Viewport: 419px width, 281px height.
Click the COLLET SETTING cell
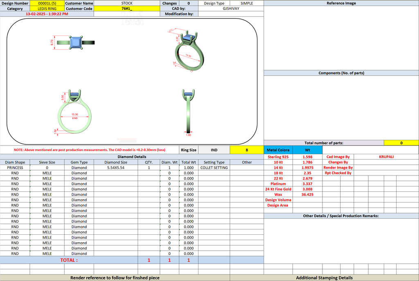click(x=214, y=167)
